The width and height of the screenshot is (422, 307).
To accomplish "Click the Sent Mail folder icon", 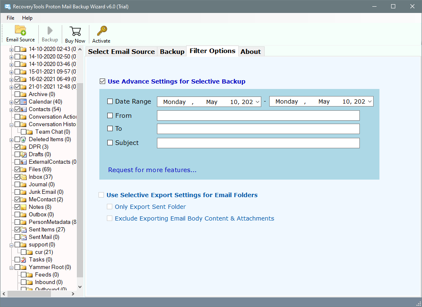I will point(23,237).
